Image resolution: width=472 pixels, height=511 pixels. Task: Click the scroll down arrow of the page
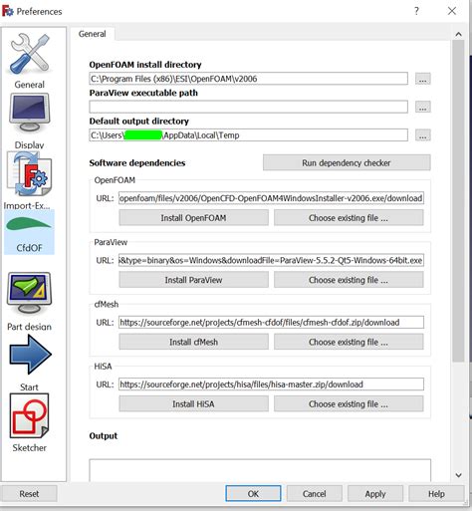click(x=458, y=475)
